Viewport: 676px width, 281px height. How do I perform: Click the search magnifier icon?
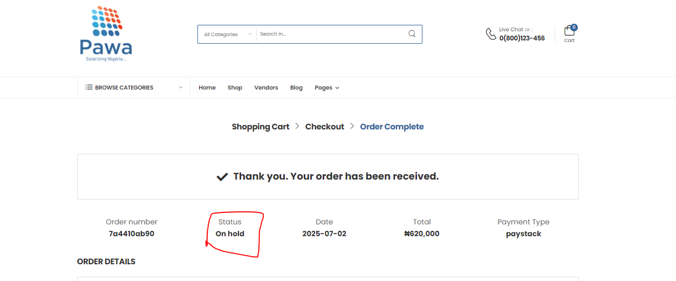pos(412,34)
